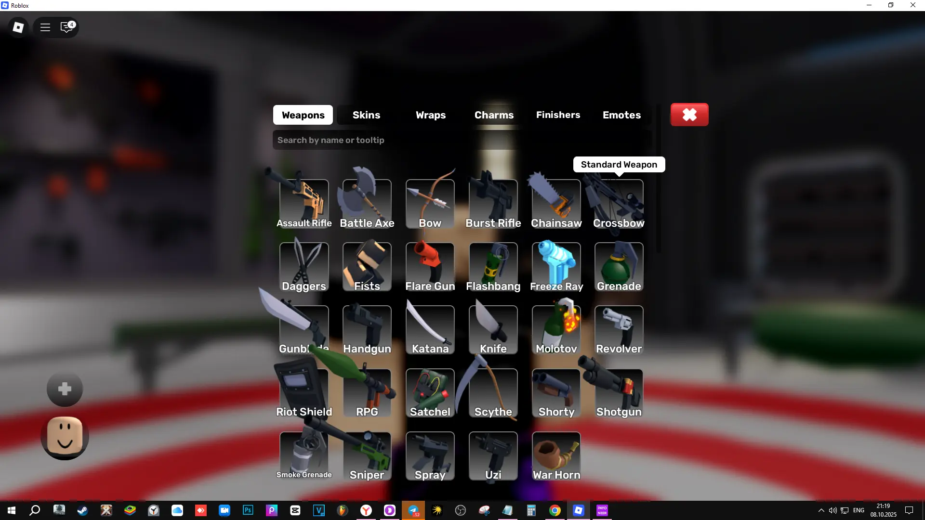925x520 pixels.
Task: Select the Sniper weapon tile
Action: point(367,455)
